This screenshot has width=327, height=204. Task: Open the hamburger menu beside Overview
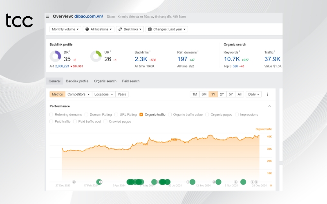click(47, 16)
